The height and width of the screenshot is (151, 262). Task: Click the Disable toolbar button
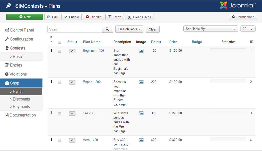pos(94,17)
